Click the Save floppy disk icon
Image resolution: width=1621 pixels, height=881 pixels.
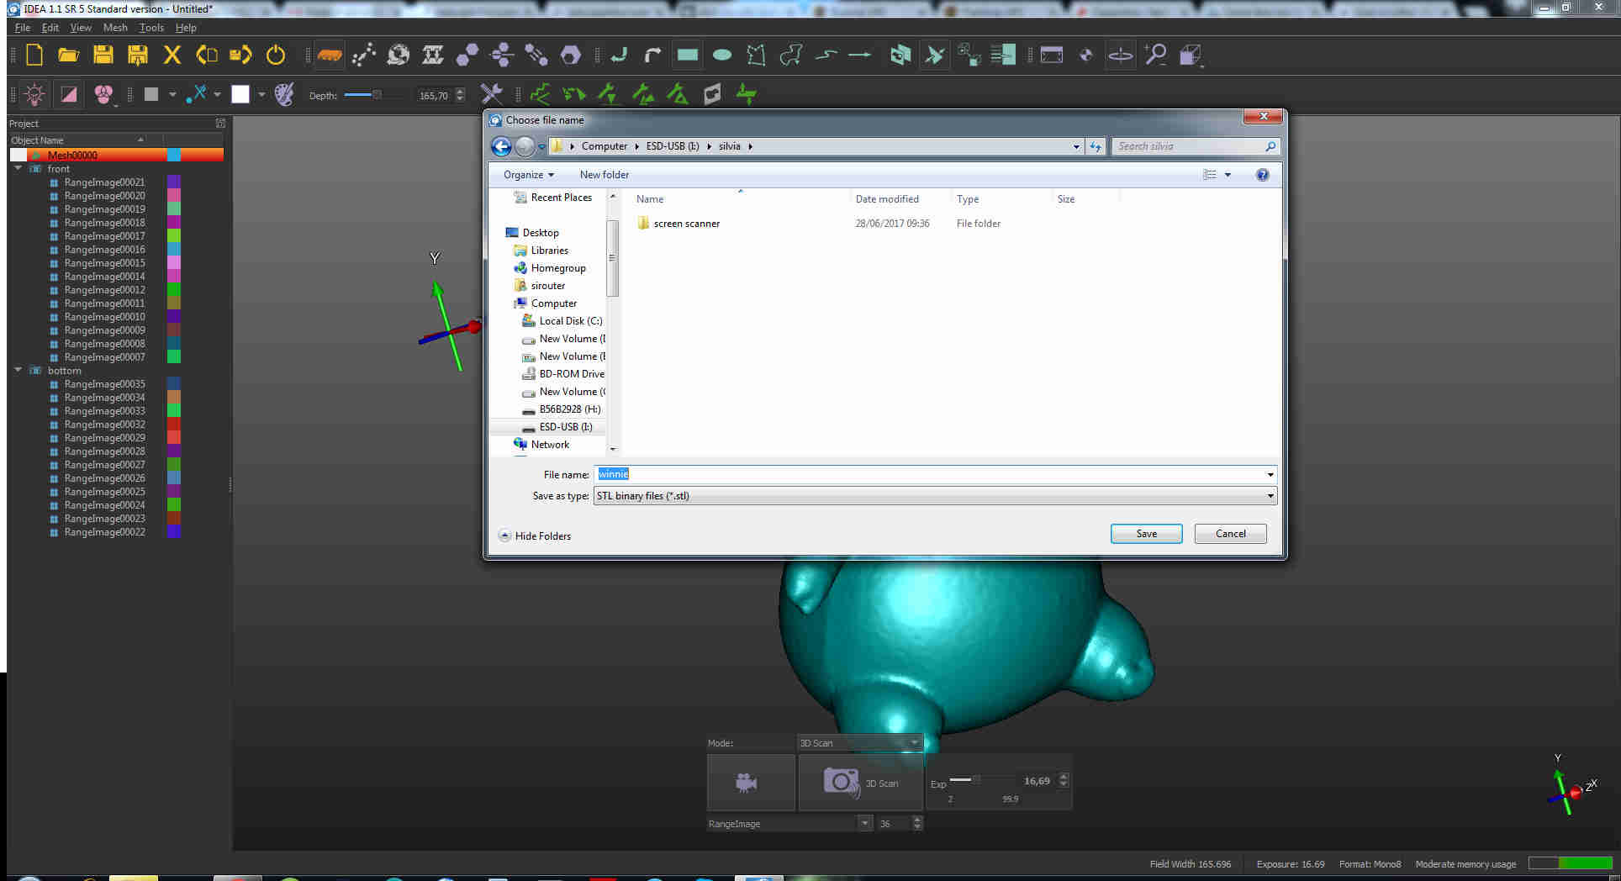click(x=103, y=55)
